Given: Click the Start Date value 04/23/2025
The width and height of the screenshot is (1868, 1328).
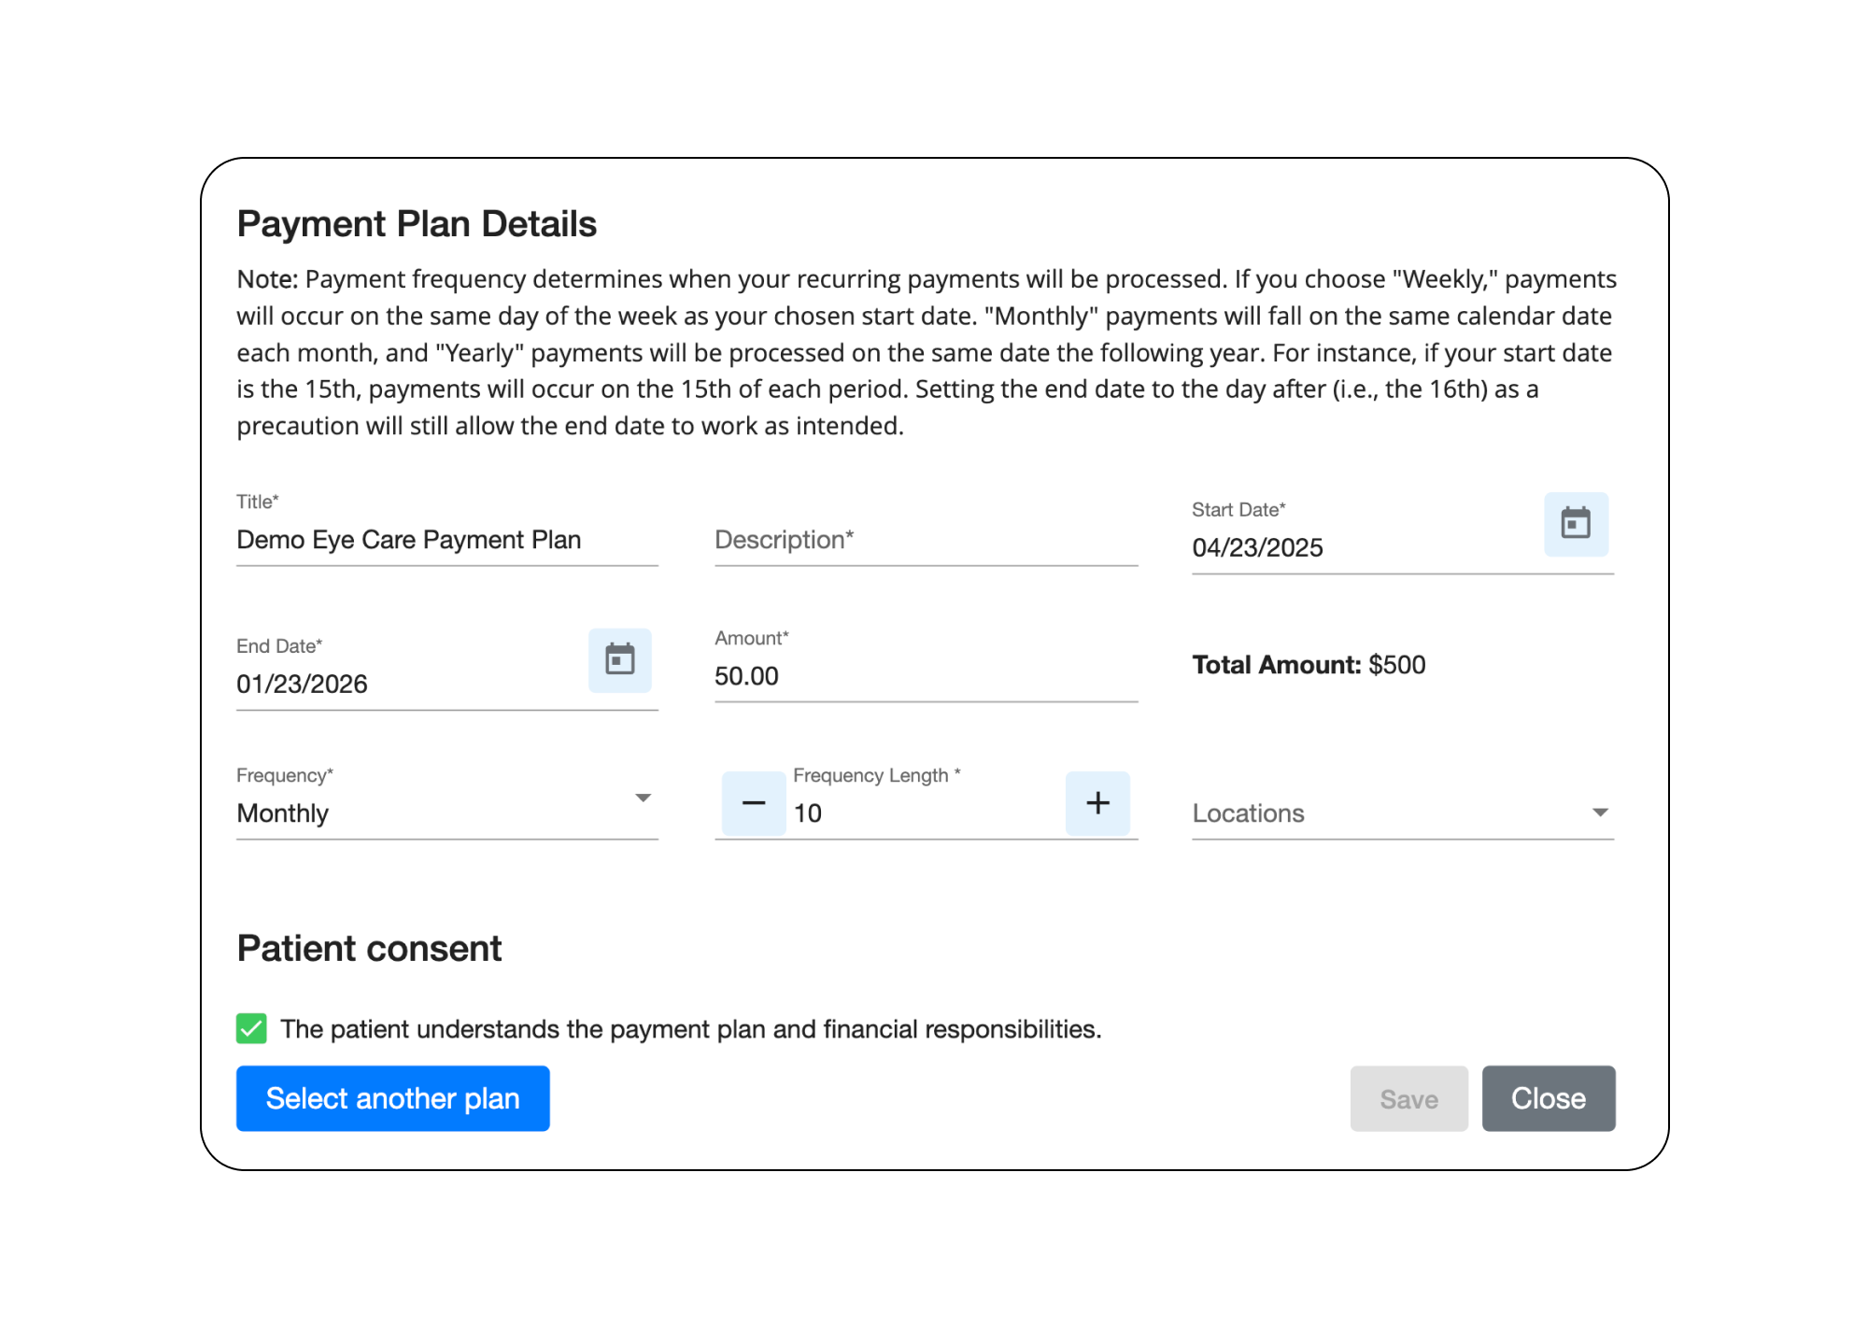Looking at the screenshot, I should pos(1257,548).
